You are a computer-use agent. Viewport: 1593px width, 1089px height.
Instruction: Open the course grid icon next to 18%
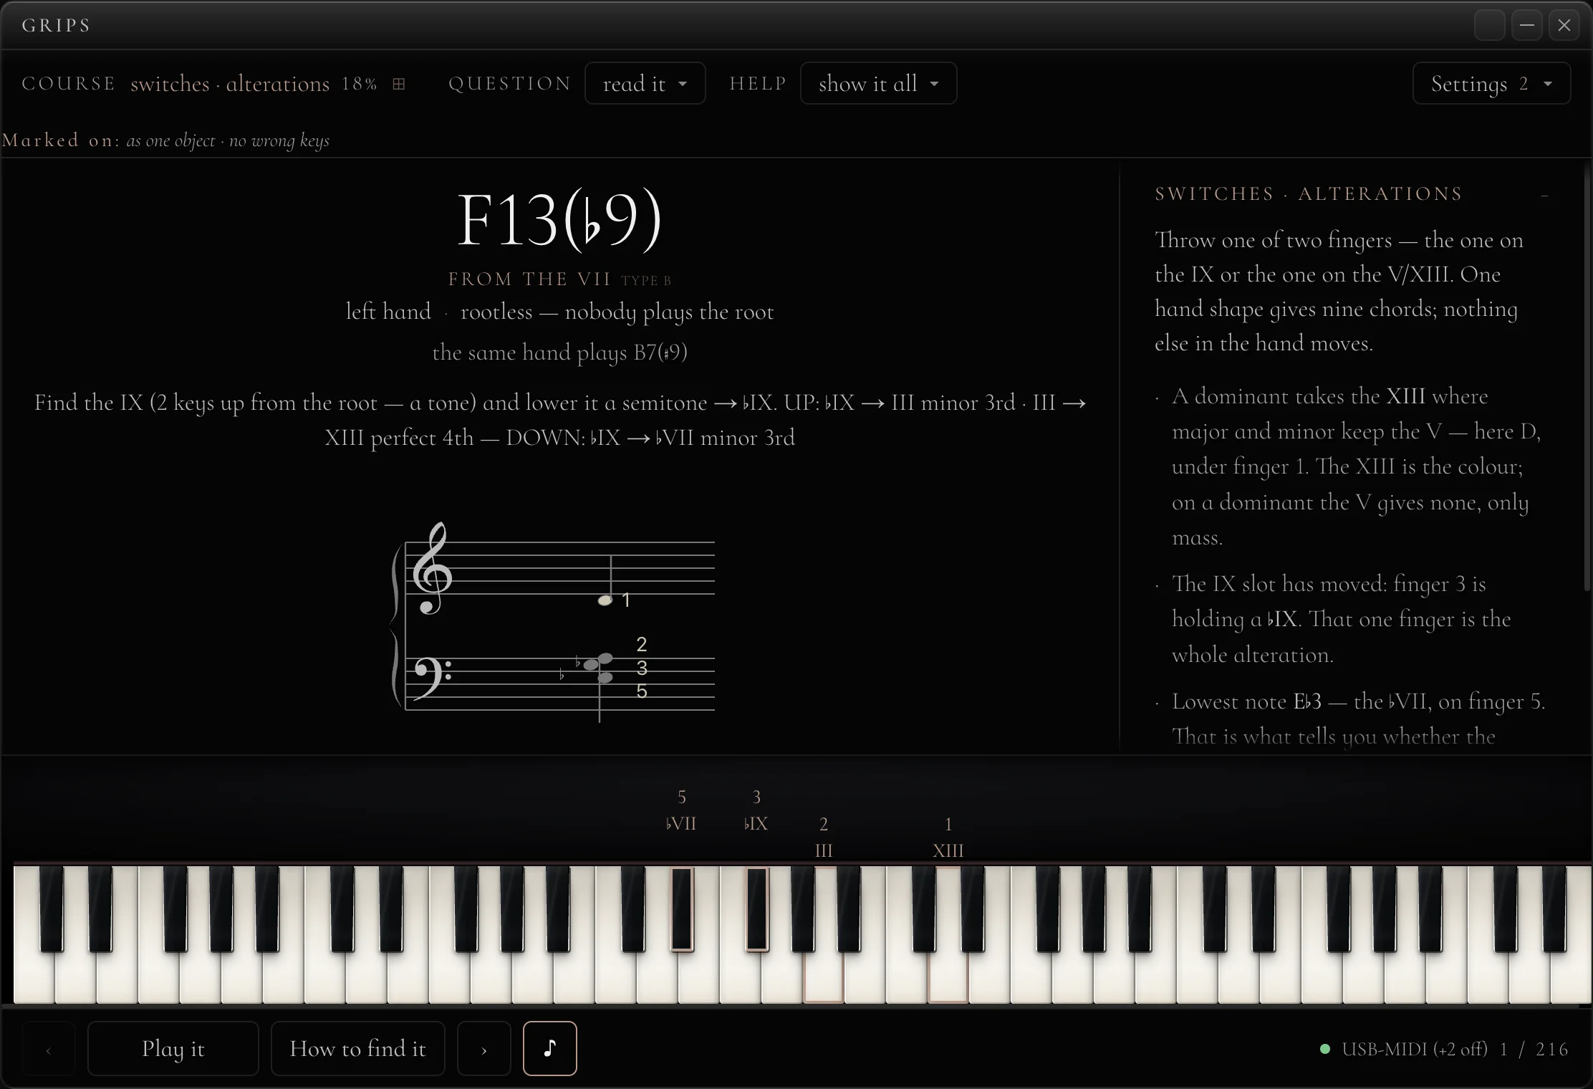coord(399,84)
